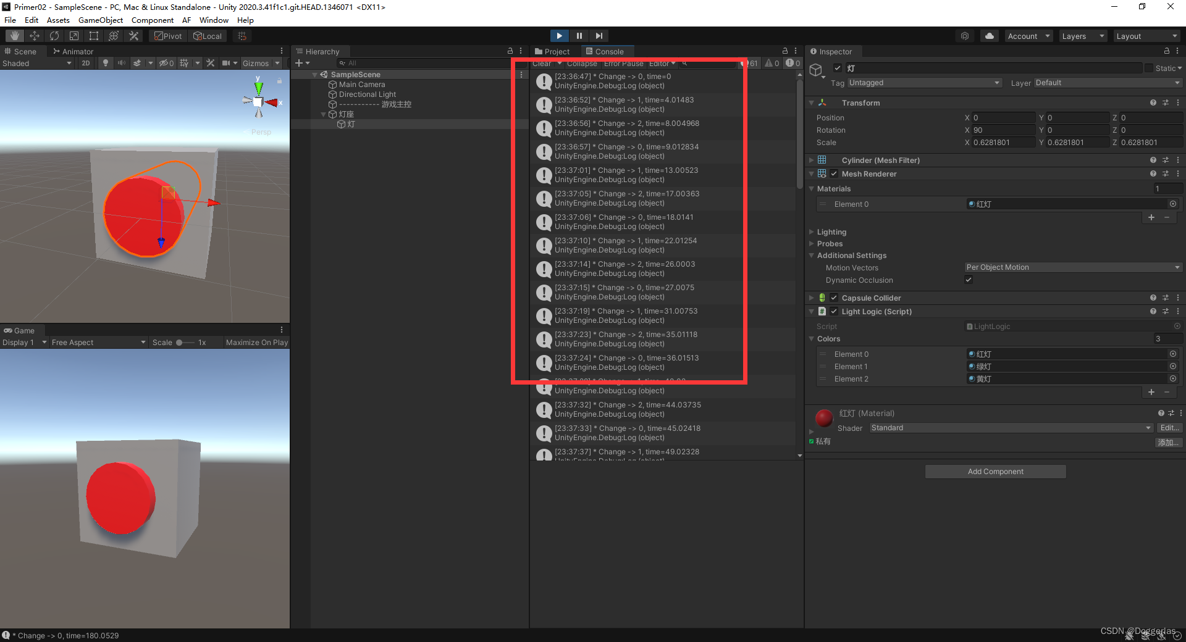Open custom editor tools in main toolbar
The height and width of the screenshot is (642, 1186).
133,36
